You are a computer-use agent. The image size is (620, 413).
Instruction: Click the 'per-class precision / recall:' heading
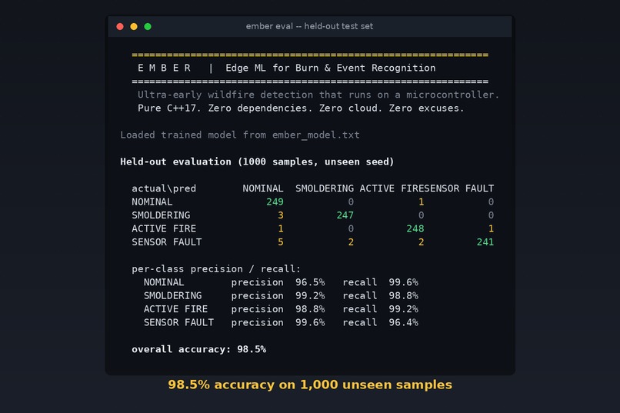[216, 269]
